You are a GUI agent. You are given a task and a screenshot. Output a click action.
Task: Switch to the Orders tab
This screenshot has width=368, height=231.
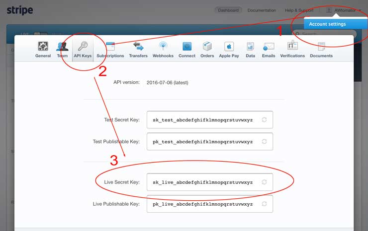coord(207,50)
